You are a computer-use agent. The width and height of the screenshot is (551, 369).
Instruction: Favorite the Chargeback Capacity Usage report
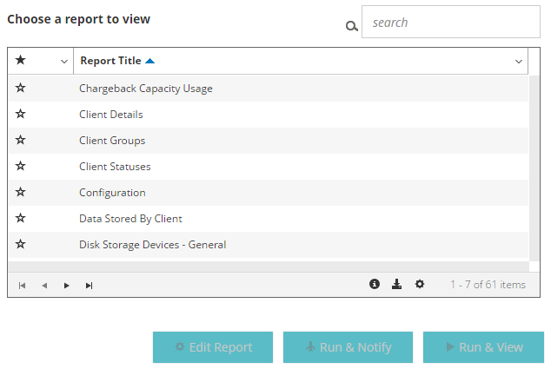pos(21,88)
